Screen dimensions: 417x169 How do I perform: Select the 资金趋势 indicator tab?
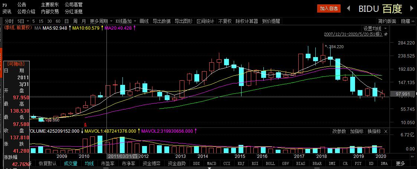point(176,163)
